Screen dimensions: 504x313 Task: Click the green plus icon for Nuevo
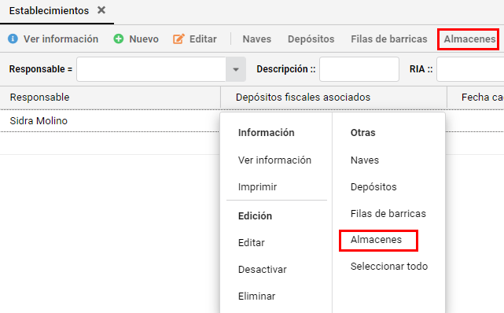click(x=119, y=39)
